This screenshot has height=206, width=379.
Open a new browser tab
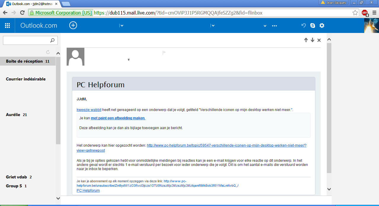click(66, 4)
